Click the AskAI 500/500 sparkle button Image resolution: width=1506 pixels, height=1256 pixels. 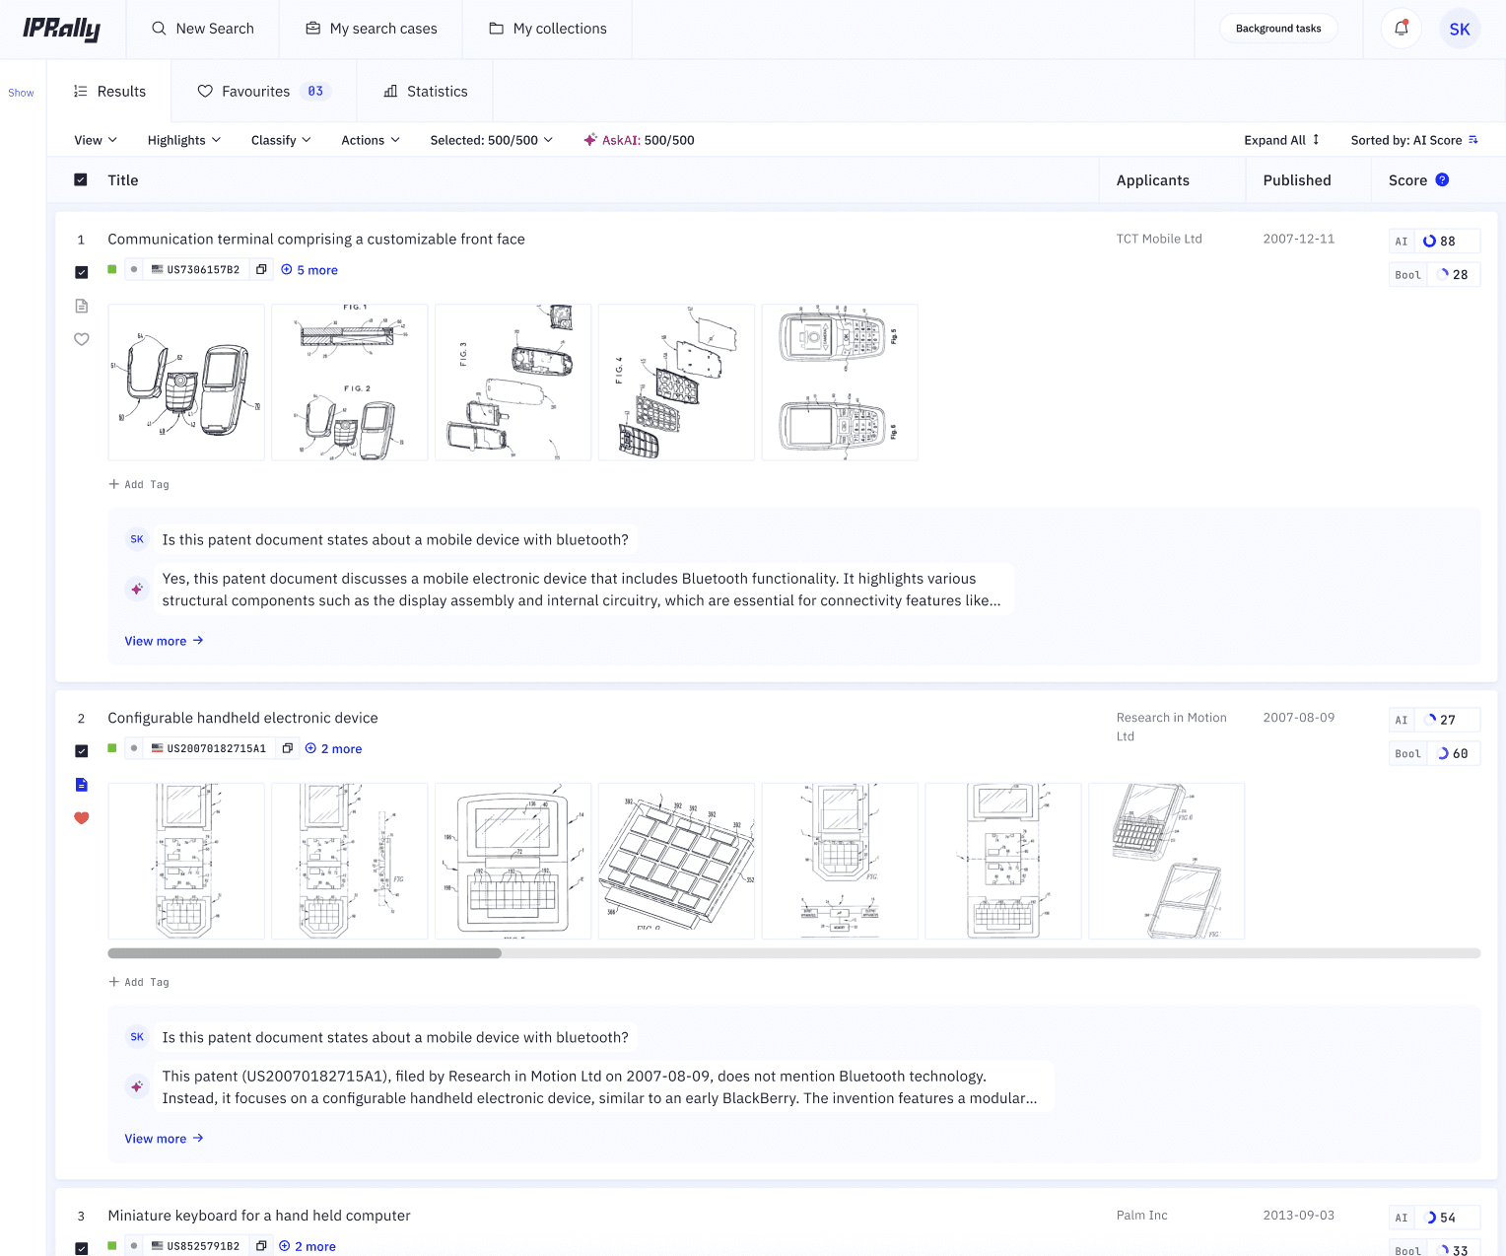pyautogui.click(x=639, y=140)
